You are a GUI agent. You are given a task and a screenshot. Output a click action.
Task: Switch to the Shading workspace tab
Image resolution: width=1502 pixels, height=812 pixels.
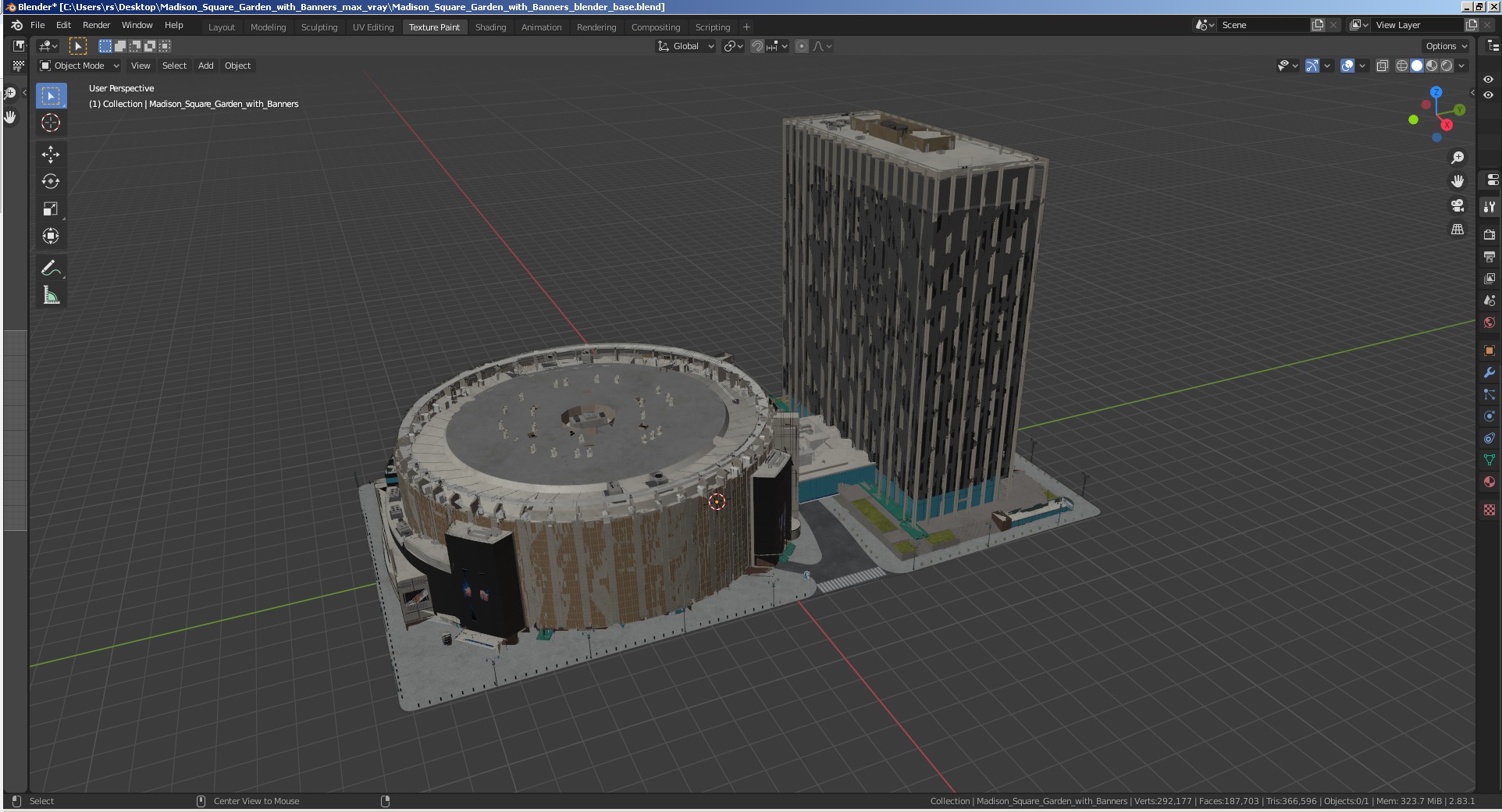490,27
